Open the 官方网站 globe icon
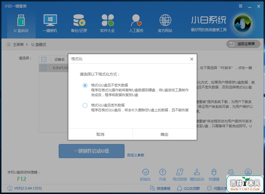This screenshot has height=194, width=265. pyautogui.click(x=165, y=20)
